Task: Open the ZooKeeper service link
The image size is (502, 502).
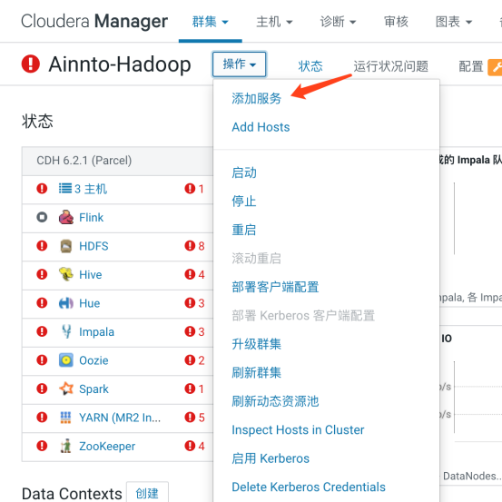Action: tap(107, 446)
